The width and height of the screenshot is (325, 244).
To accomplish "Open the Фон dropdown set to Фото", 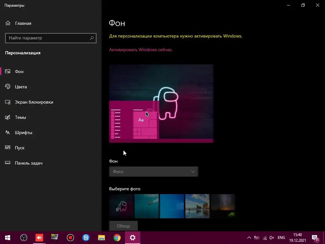I will tap(154, 172).
